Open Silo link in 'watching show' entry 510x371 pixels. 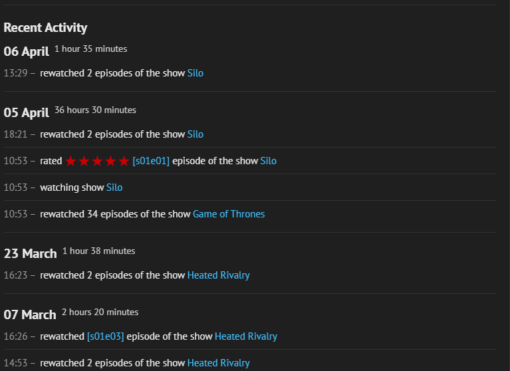pyautogui.click(x=114, y=187)
